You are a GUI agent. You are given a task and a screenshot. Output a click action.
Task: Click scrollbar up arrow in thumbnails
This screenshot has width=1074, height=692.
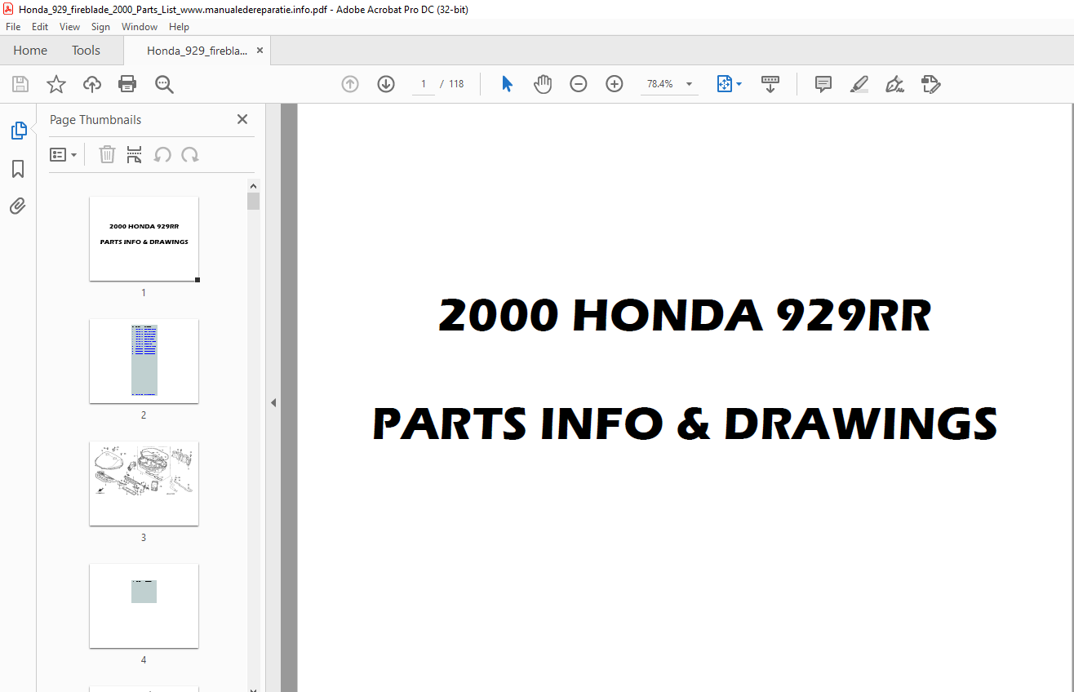(254, 185)
